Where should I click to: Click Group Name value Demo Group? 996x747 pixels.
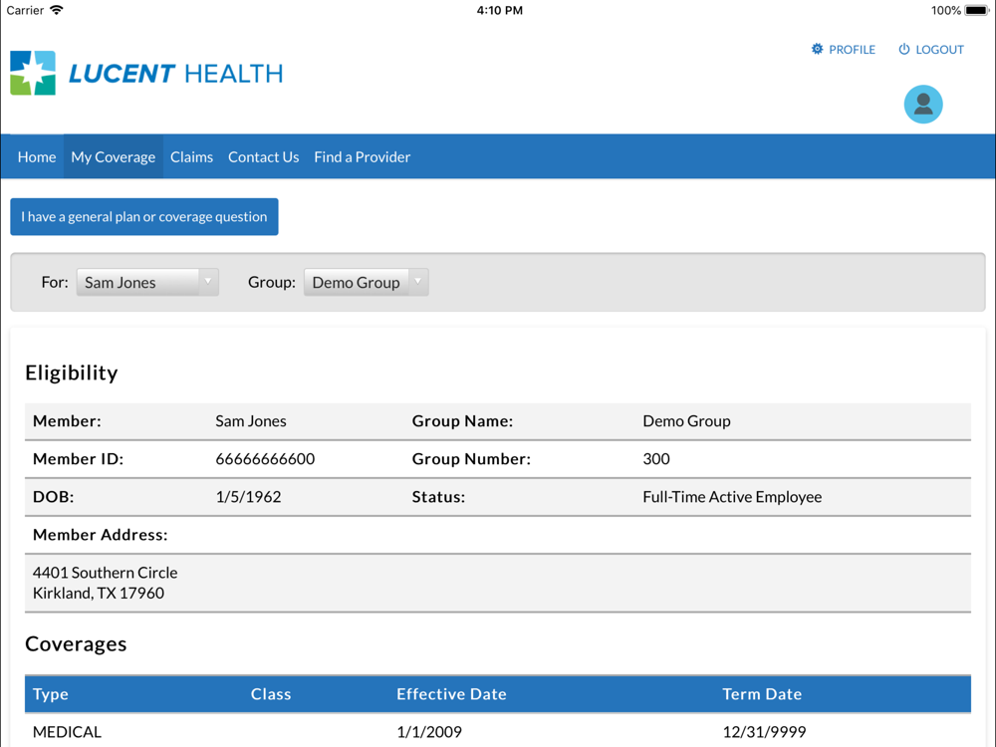[x=686, y=421]
